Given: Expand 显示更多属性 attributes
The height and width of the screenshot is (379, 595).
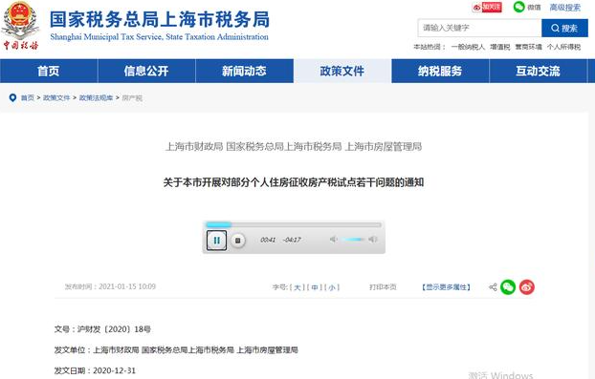Looking at the screenshot, I should pyautogui.click(x=446, y=287).
